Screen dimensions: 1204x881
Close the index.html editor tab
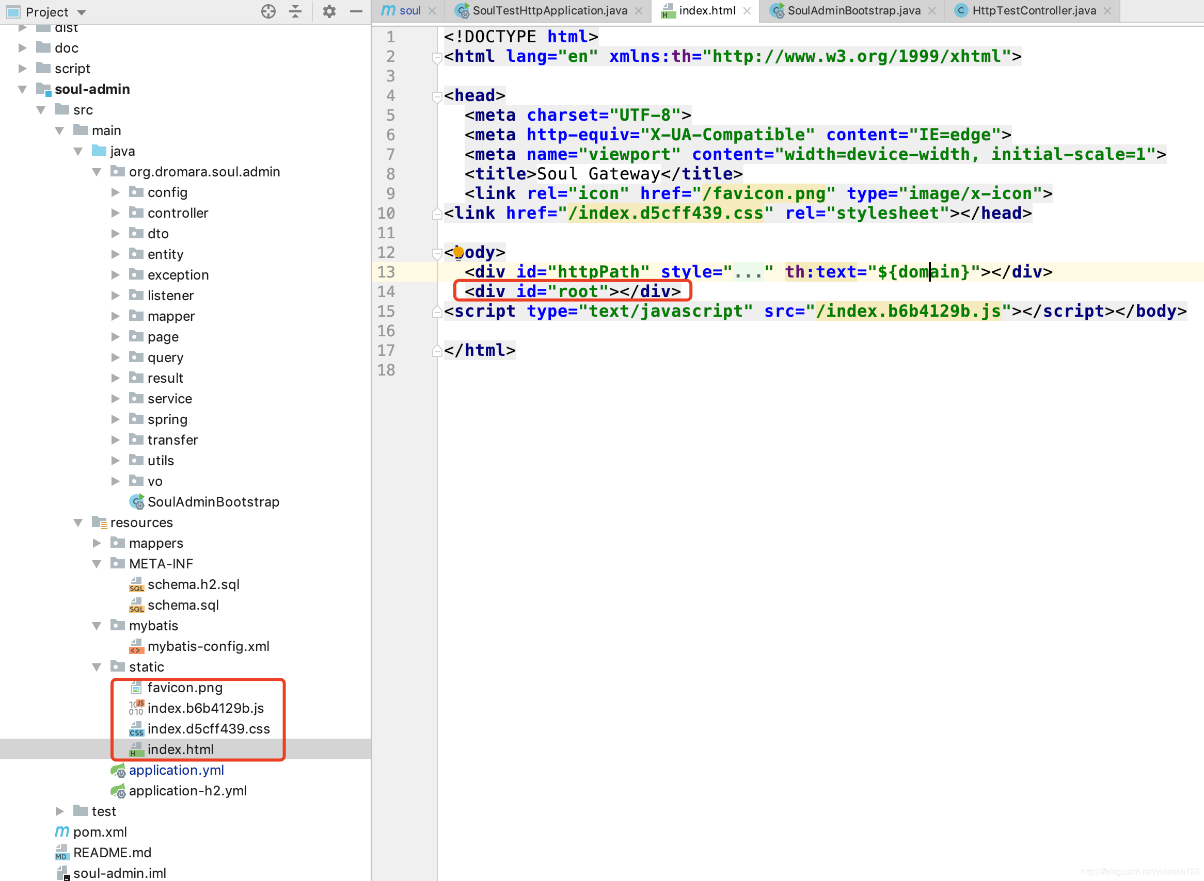click(x=747, y=11)
